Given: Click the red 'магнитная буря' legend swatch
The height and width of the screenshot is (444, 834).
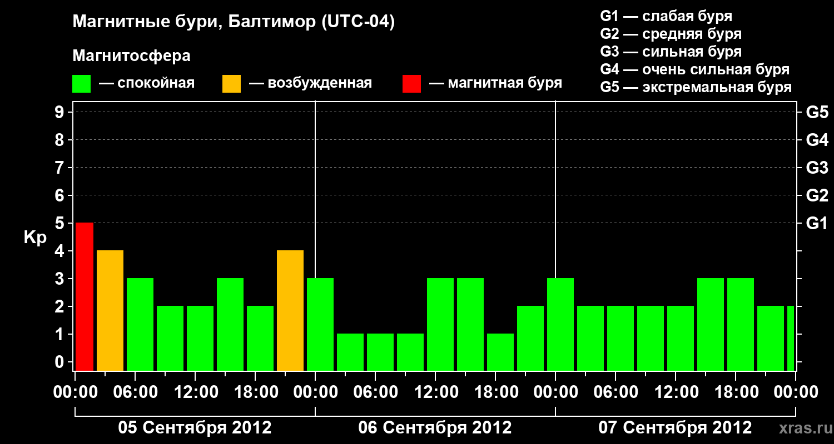Looking at the screenshot, I should 411,84.
